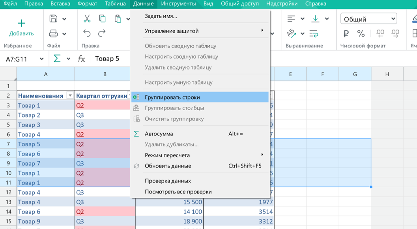This screenshot has width=417, height=229.
Task: Click the text orientation icon
Action: point(291,34)
